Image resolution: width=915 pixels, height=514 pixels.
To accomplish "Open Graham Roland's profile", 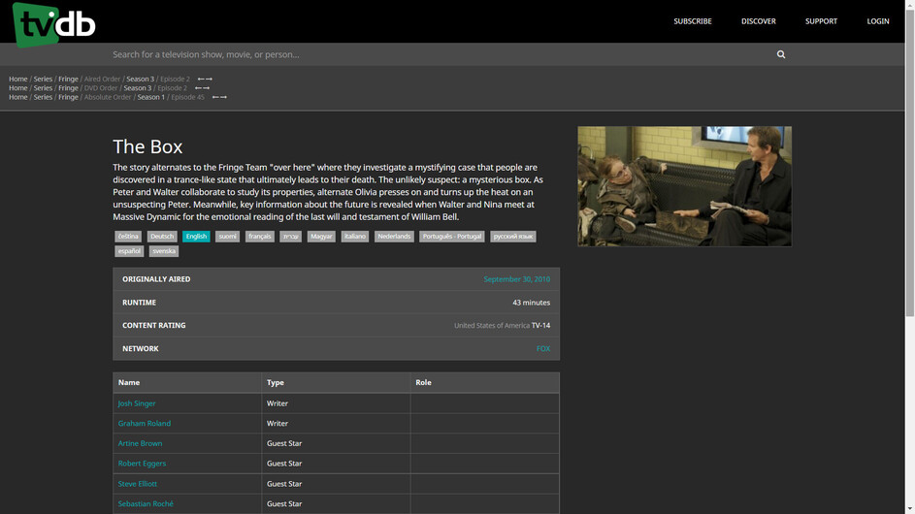I will coord(145,424).
